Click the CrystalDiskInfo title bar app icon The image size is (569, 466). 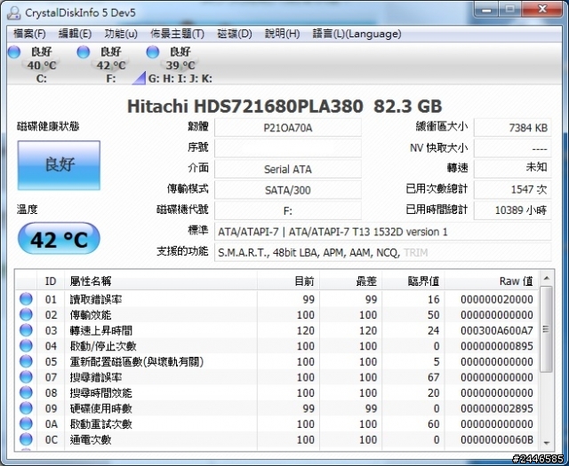[12, 12]
